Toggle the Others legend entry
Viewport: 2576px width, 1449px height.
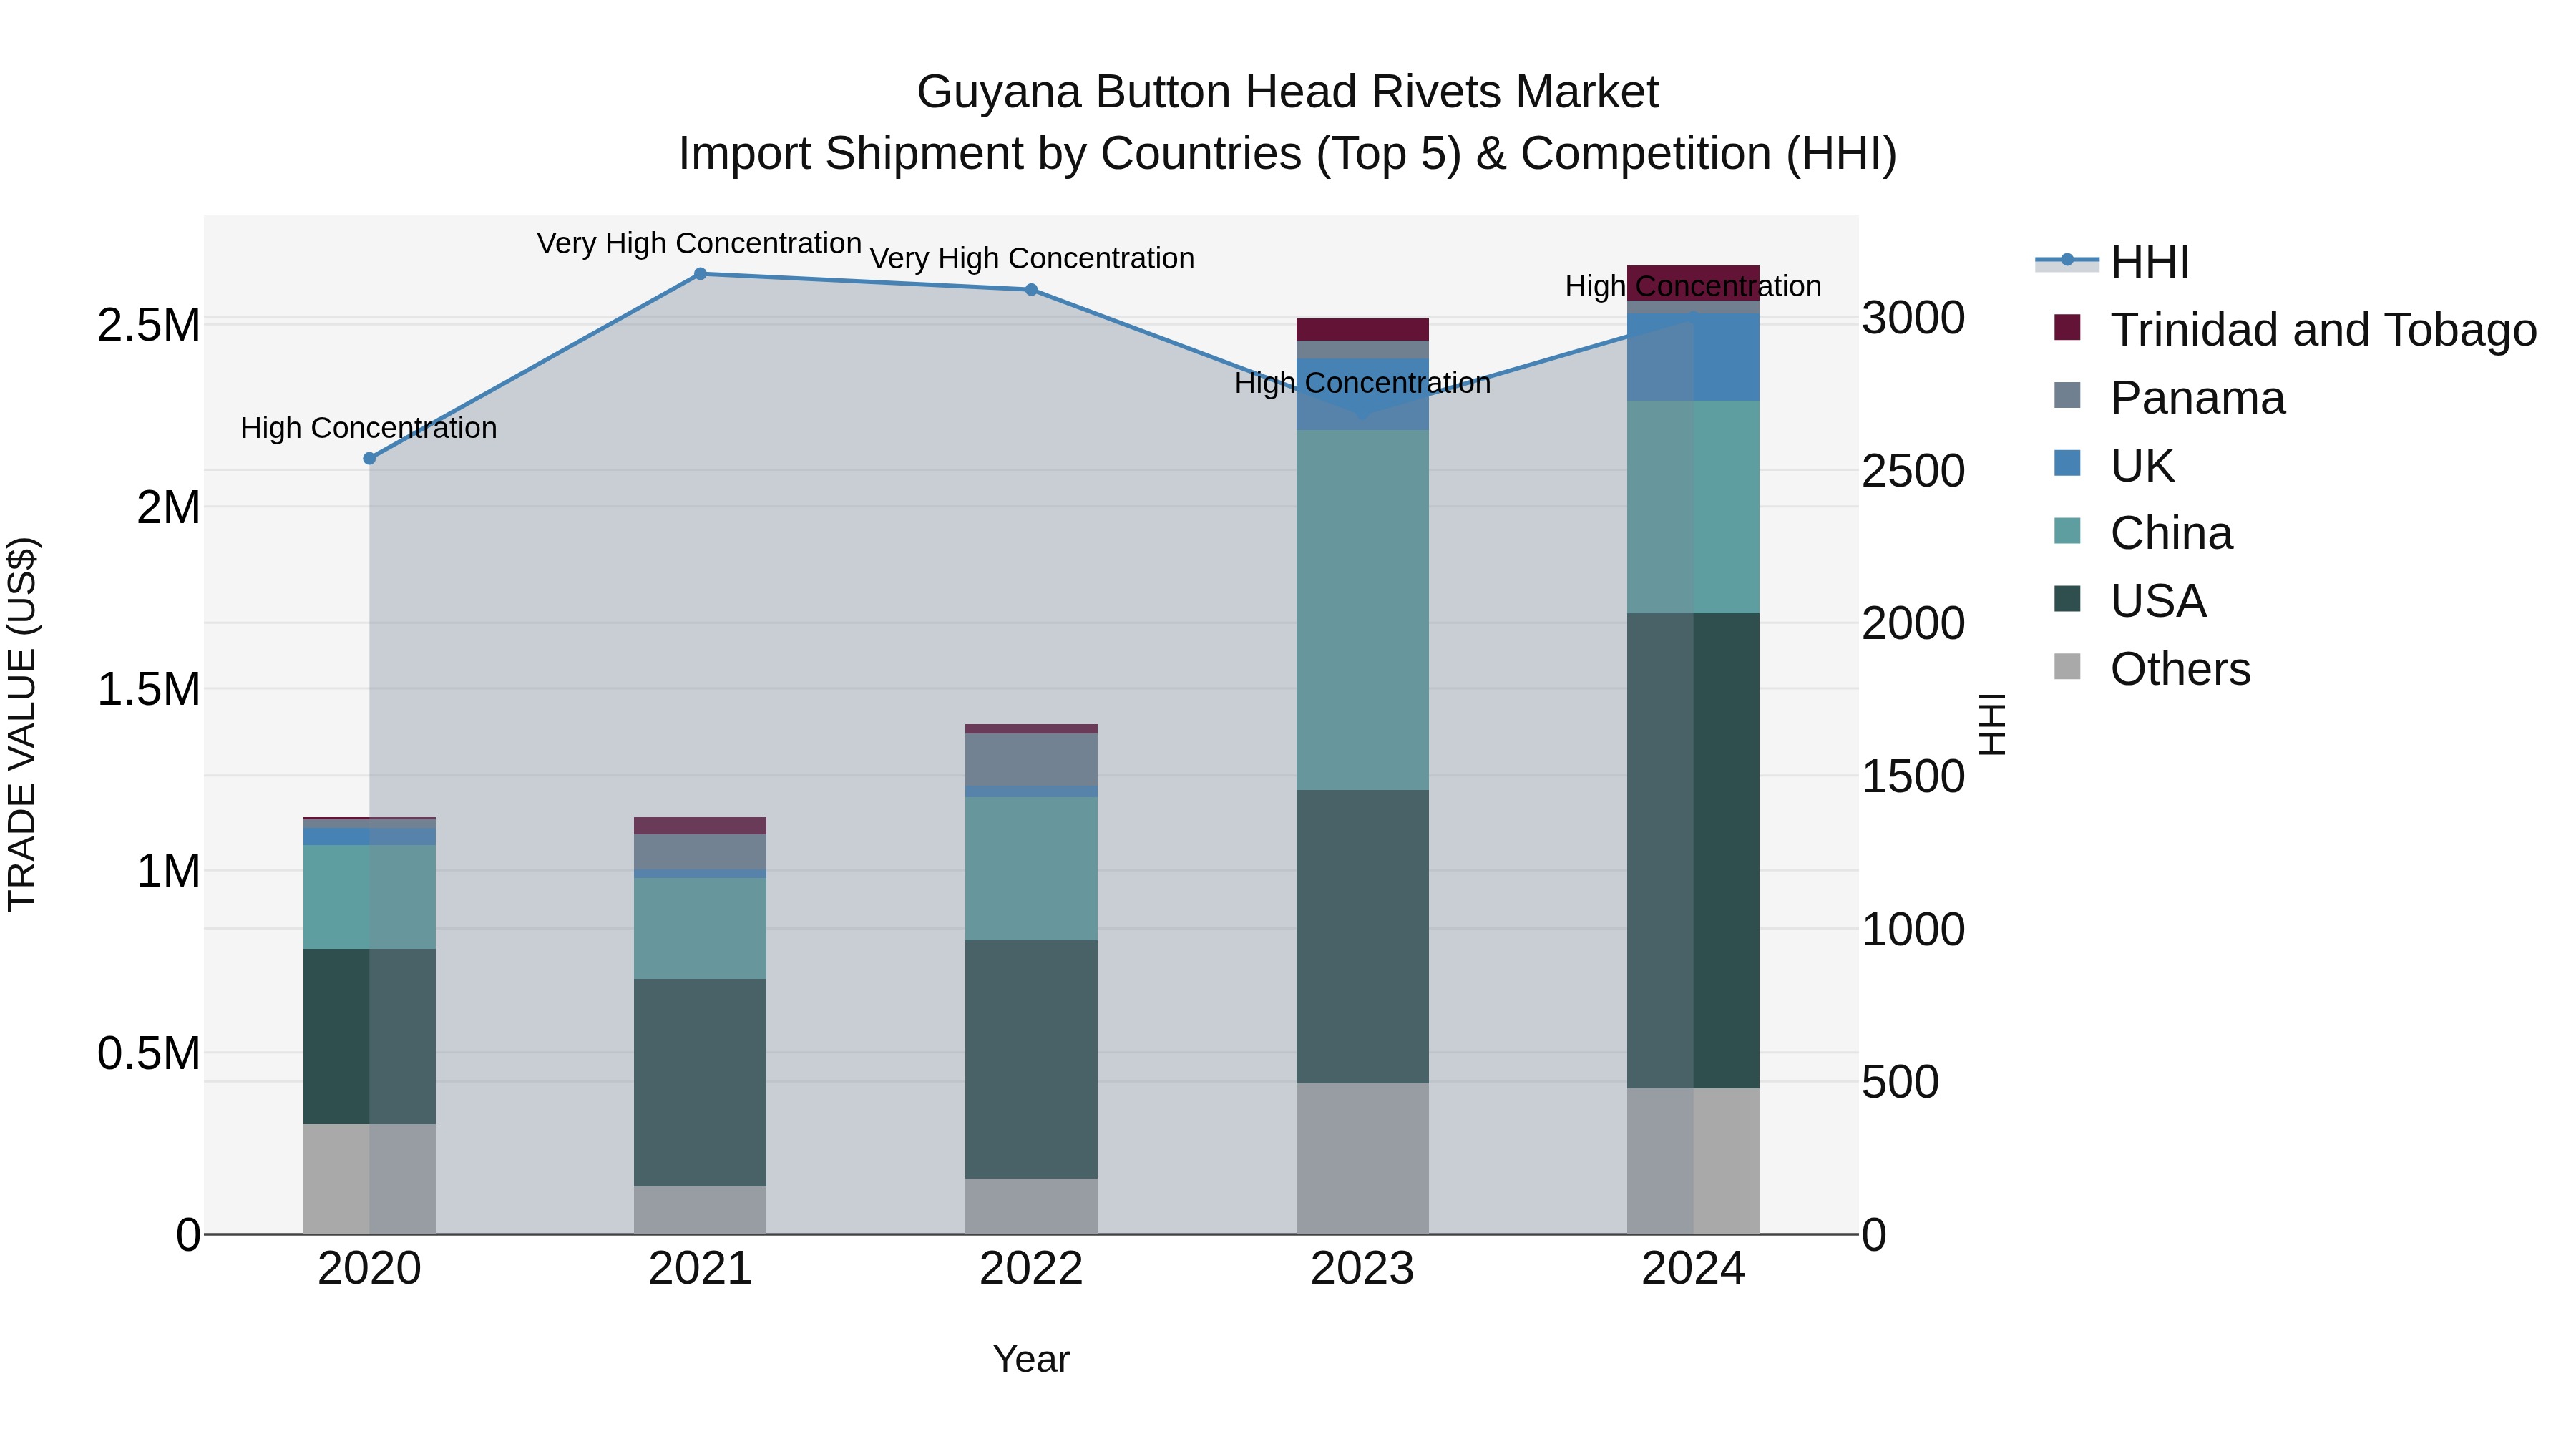coord(2152,668)
